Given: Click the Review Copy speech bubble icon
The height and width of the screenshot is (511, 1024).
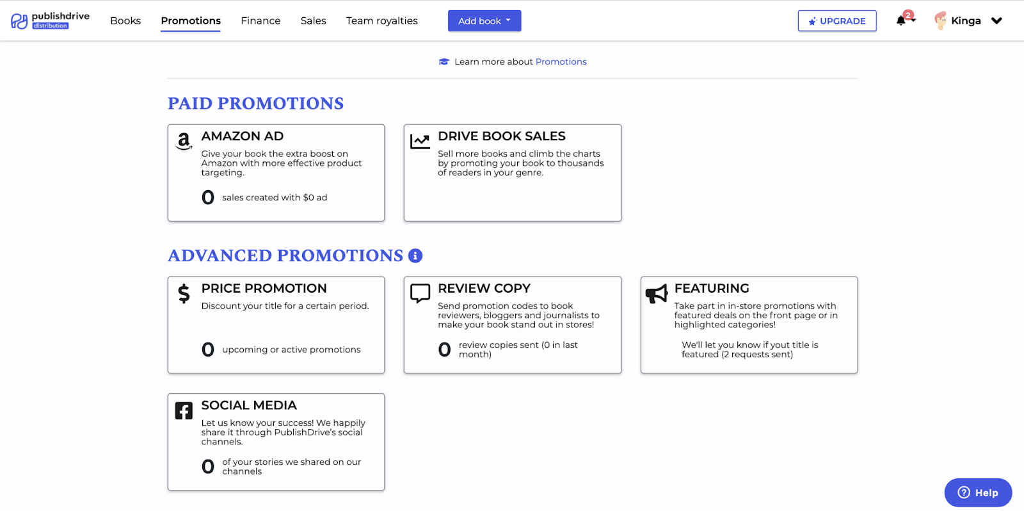Looking at the screenshot, I should coord(420,293).
